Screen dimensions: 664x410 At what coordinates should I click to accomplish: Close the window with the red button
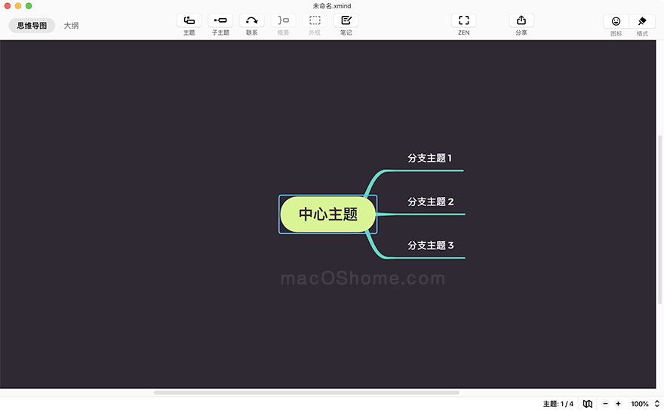click(x=8, y=6)
